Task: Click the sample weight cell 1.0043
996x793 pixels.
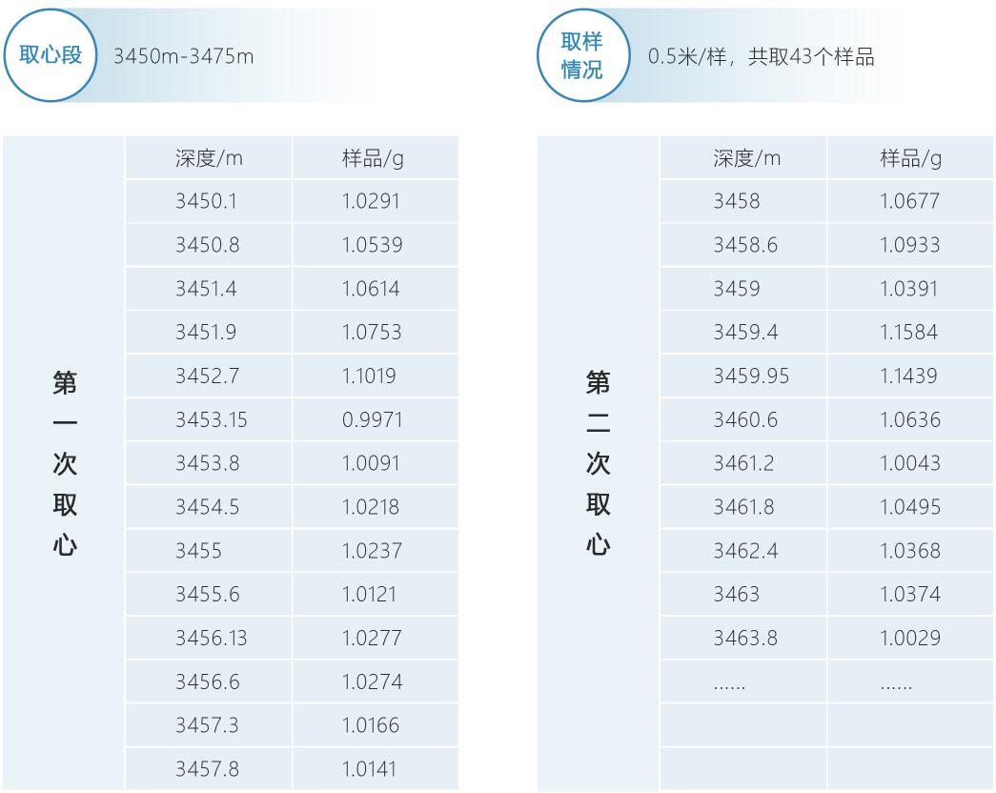Action: pyautogui.click(x=909, y=463)
